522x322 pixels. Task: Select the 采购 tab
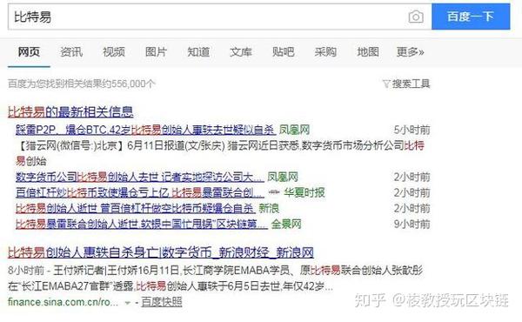point(325,52)
